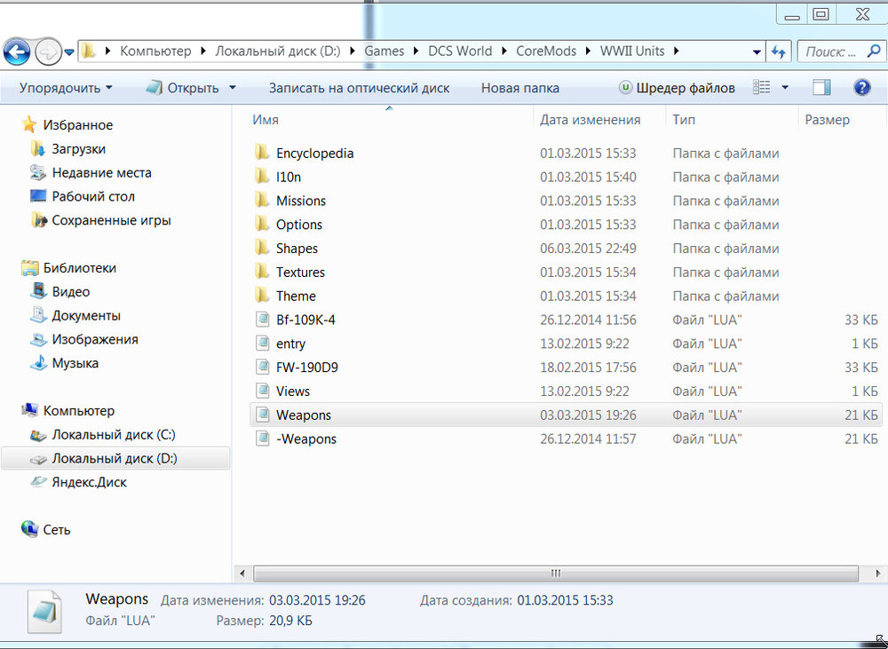Select the entry LUA file icon
The height and width of the screenshot is (649, 888).
(x=262, y=344)
